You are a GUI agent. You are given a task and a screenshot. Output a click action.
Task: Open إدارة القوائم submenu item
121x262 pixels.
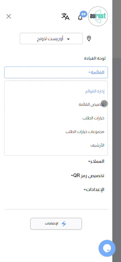click(95, 92)
